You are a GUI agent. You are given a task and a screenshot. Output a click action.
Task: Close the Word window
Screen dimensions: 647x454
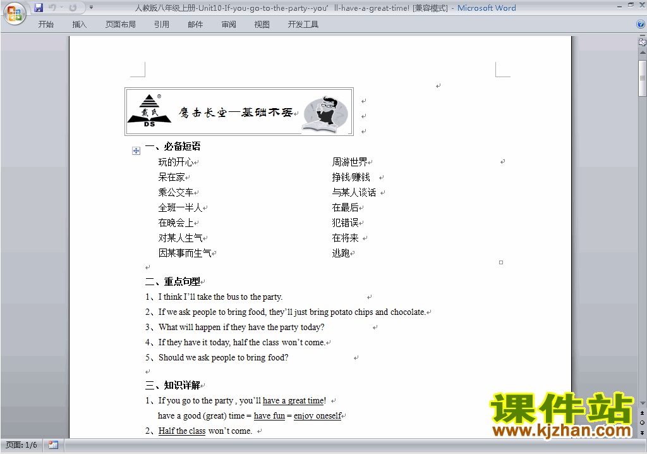(x=642, y=5)
